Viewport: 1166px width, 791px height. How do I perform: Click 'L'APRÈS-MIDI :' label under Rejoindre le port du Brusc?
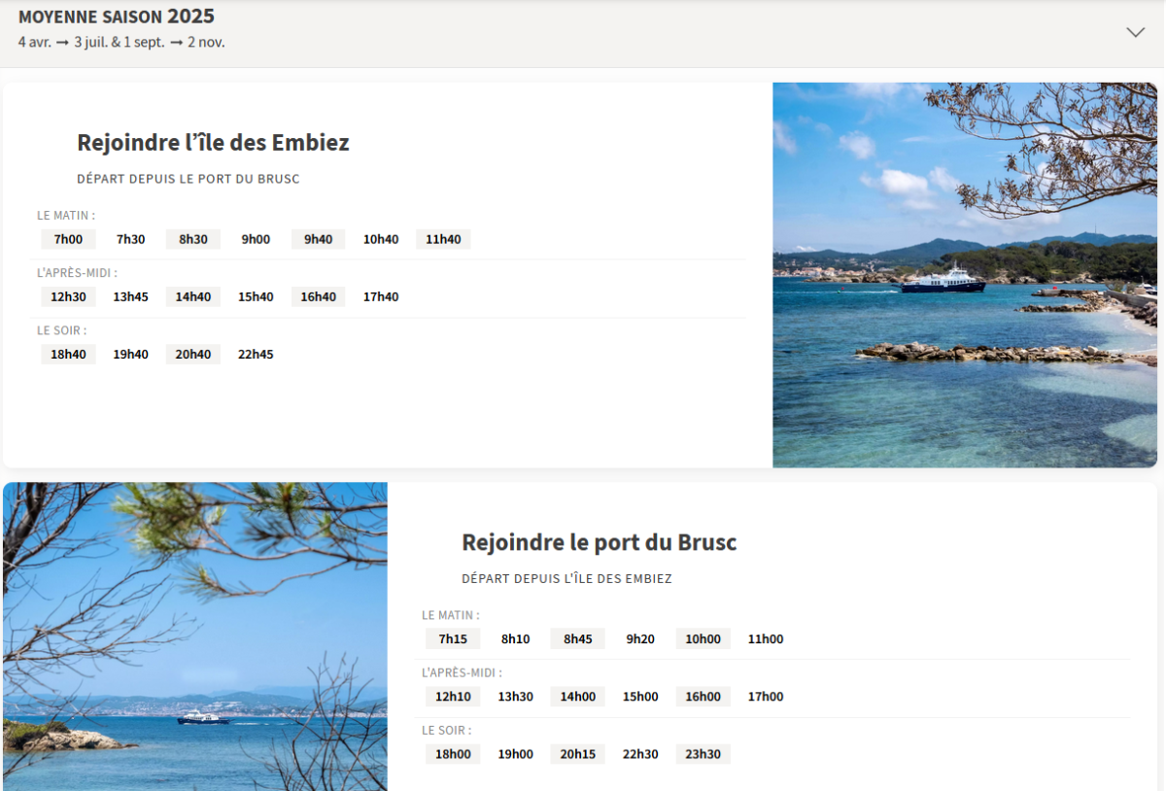(x=462, y=672)
